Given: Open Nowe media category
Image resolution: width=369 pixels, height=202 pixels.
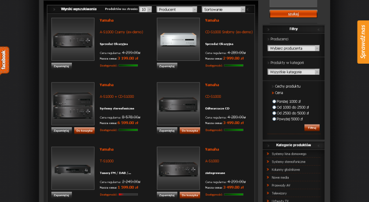Looking at the screenshot, I should (x=280, y=178).
